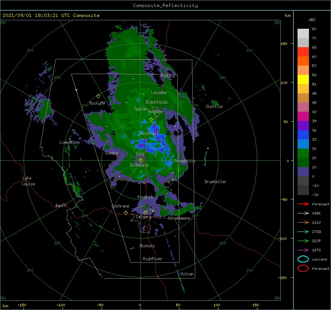Click the 04DK legend text
Screen dimensions: 331x310
pos(316,213)
